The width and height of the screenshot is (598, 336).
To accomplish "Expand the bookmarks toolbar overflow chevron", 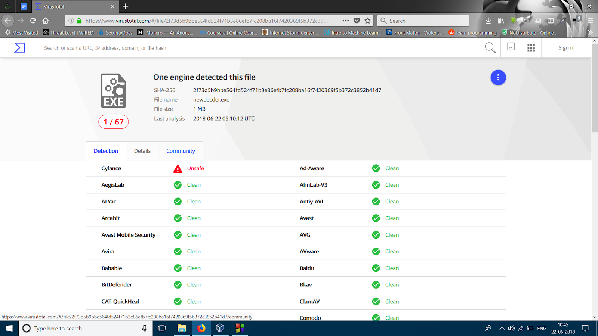I will tap(591, 33).
